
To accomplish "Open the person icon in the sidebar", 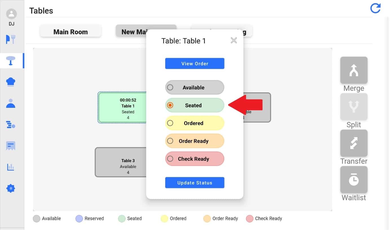I will tap(11, 103).
